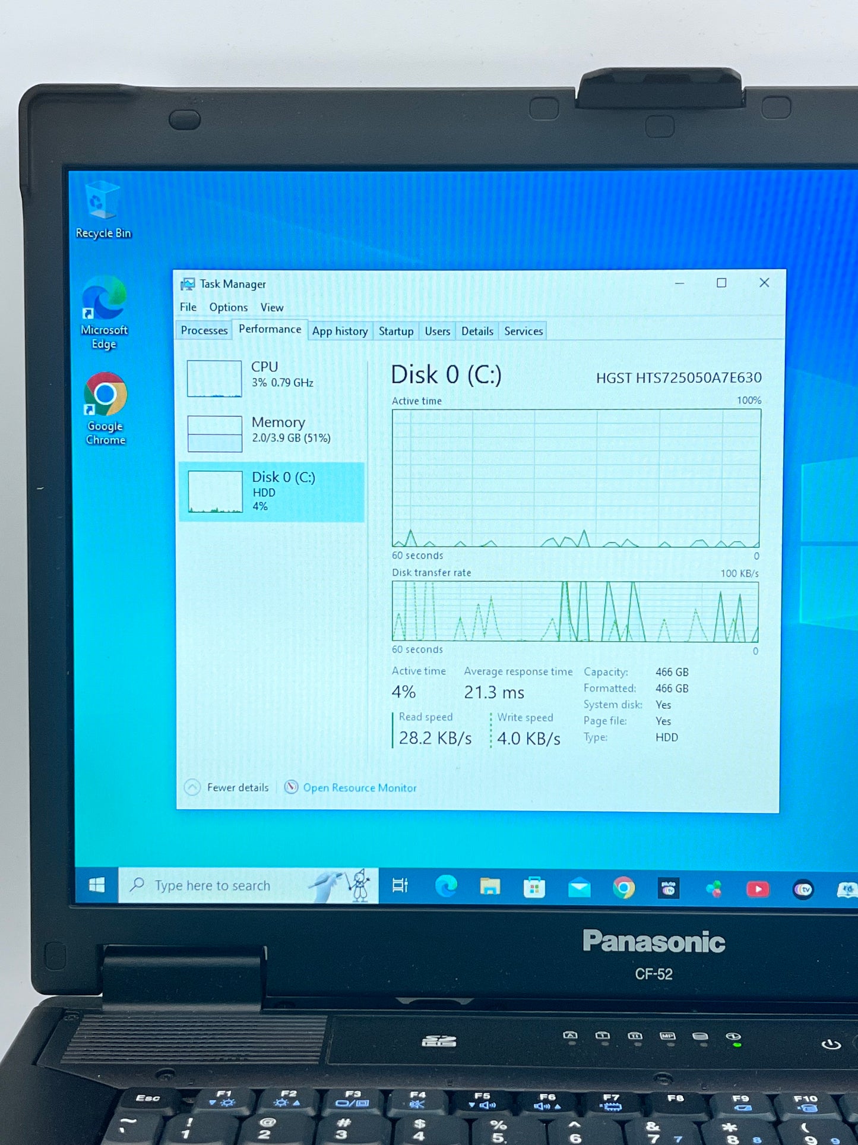Open File Explorer from the taskbar
The width and height of the screenshot is (858, 1145).
point(490,887)
